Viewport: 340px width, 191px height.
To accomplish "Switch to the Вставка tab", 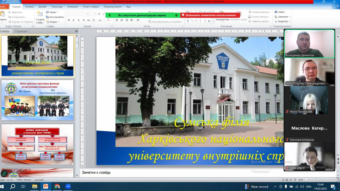I will [29, 6].
